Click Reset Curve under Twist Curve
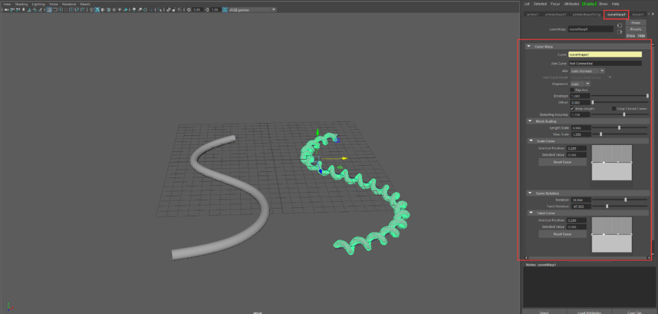Image resolution: width=658 pixels, height=314 pixels. (x=562, y=234)
